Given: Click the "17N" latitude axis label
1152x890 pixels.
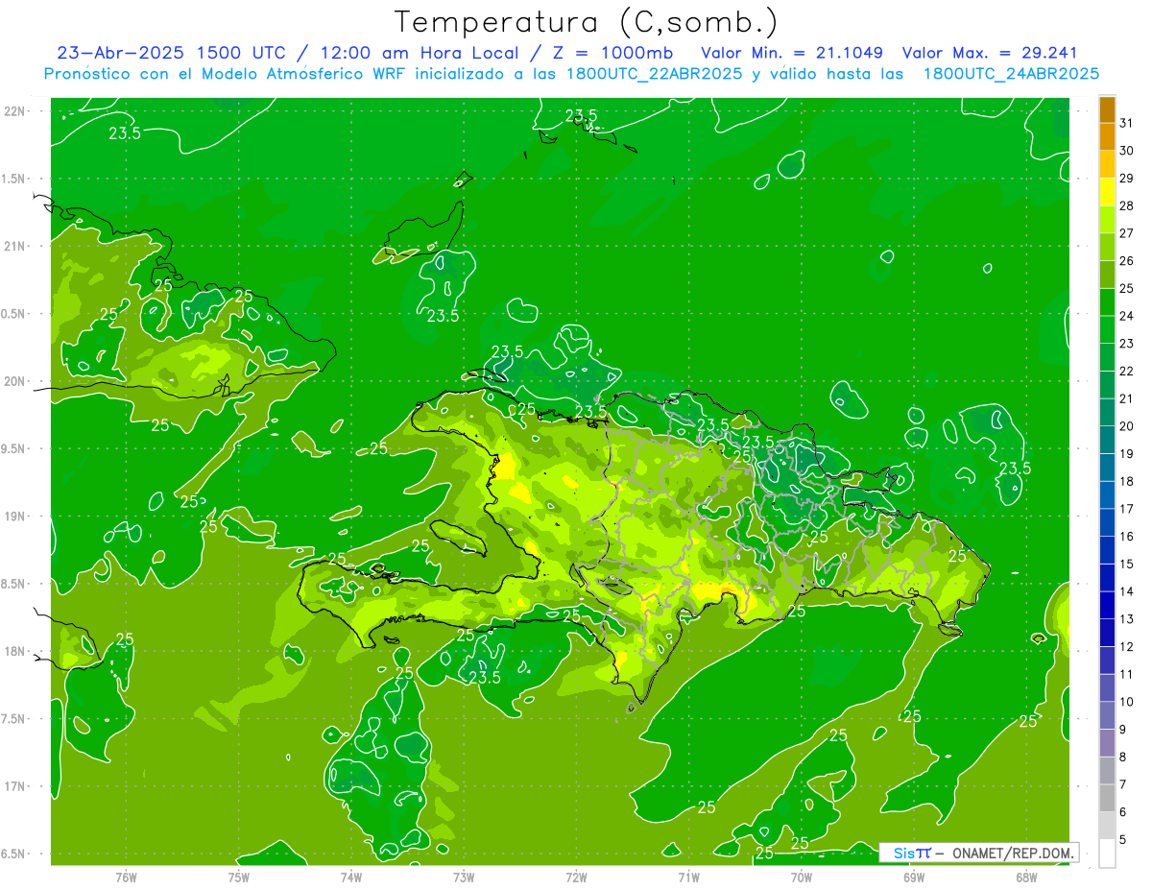Looking at the screenshot, I should point(16,786).
